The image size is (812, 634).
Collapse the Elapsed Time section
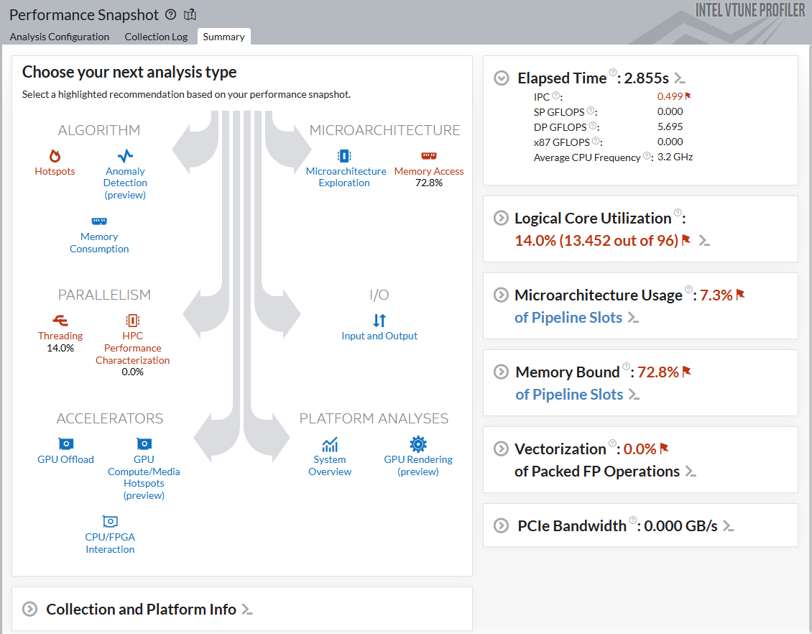[502, 78]
